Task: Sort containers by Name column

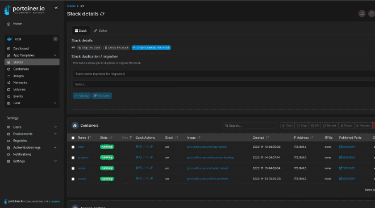Action: tap(84, 138)
